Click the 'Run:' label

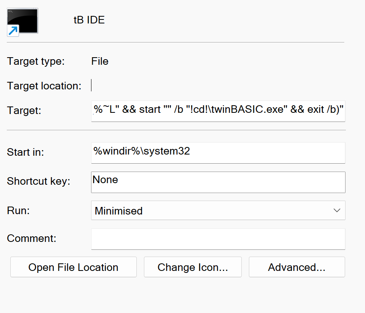coord(18,211)
